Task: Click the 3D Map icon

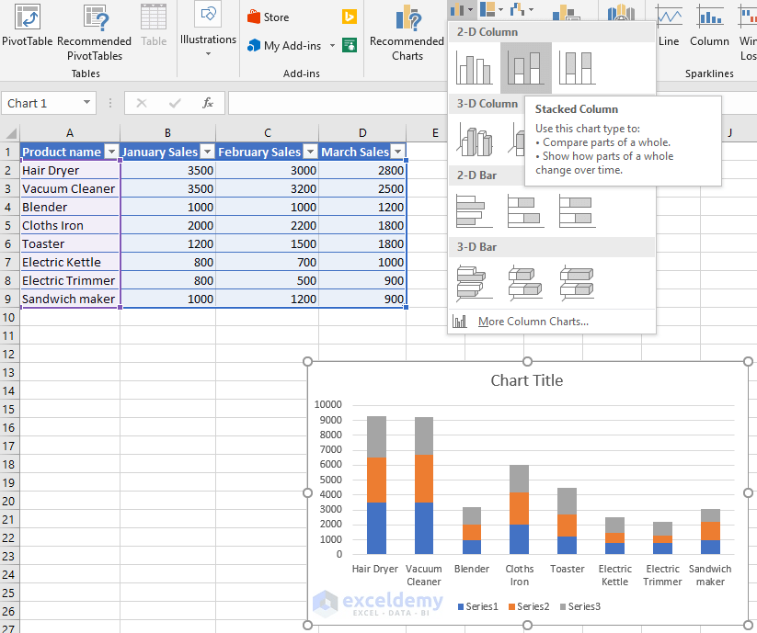Action: tap(621, 13)
